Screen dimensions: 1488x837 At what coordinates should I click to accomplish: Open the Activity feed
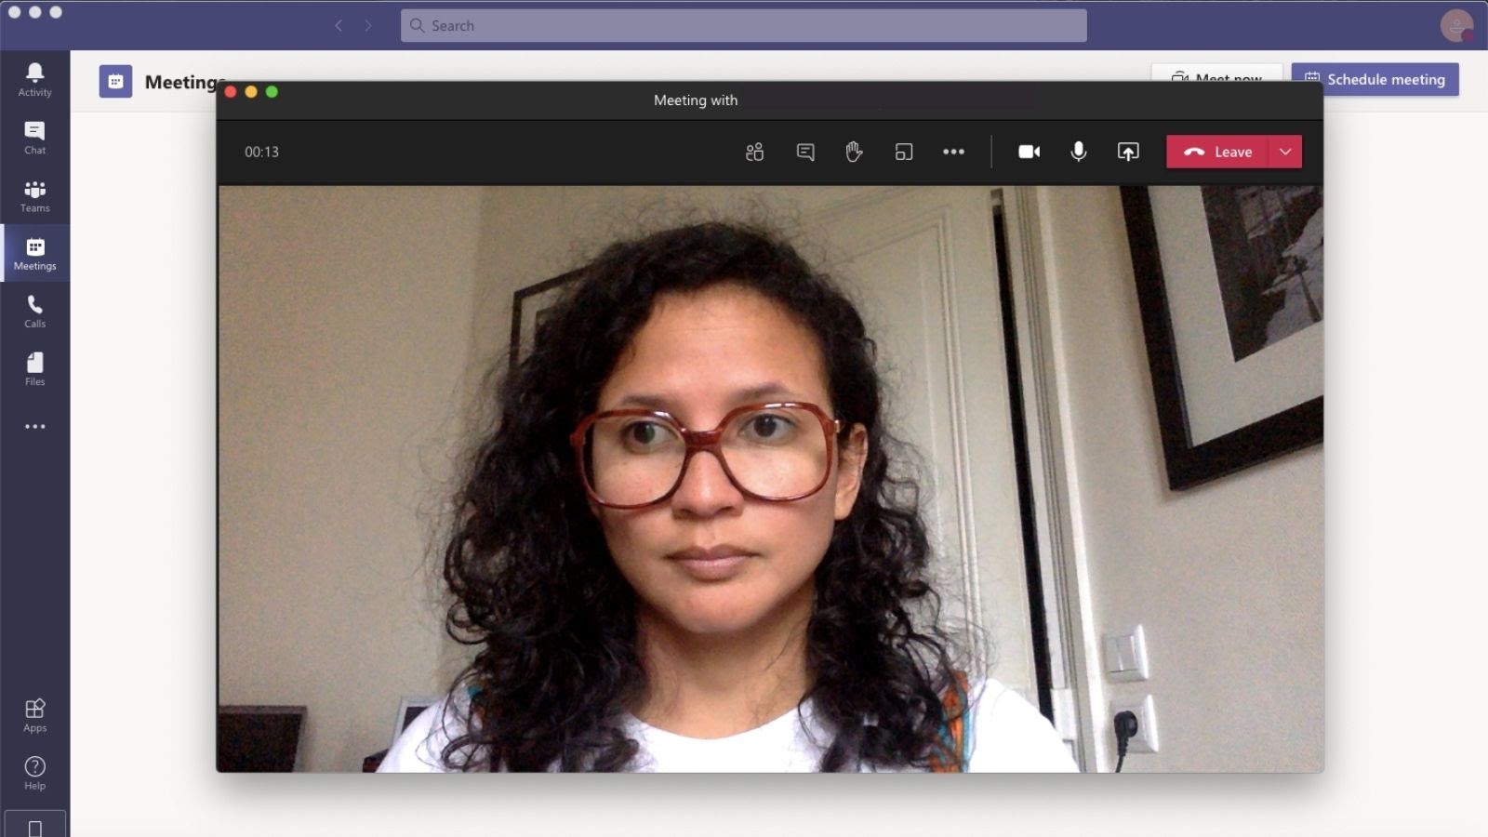[34, 80]
